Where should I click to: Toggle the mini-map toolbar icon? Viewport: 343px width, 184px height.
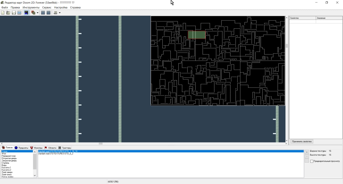pos(27,13)
